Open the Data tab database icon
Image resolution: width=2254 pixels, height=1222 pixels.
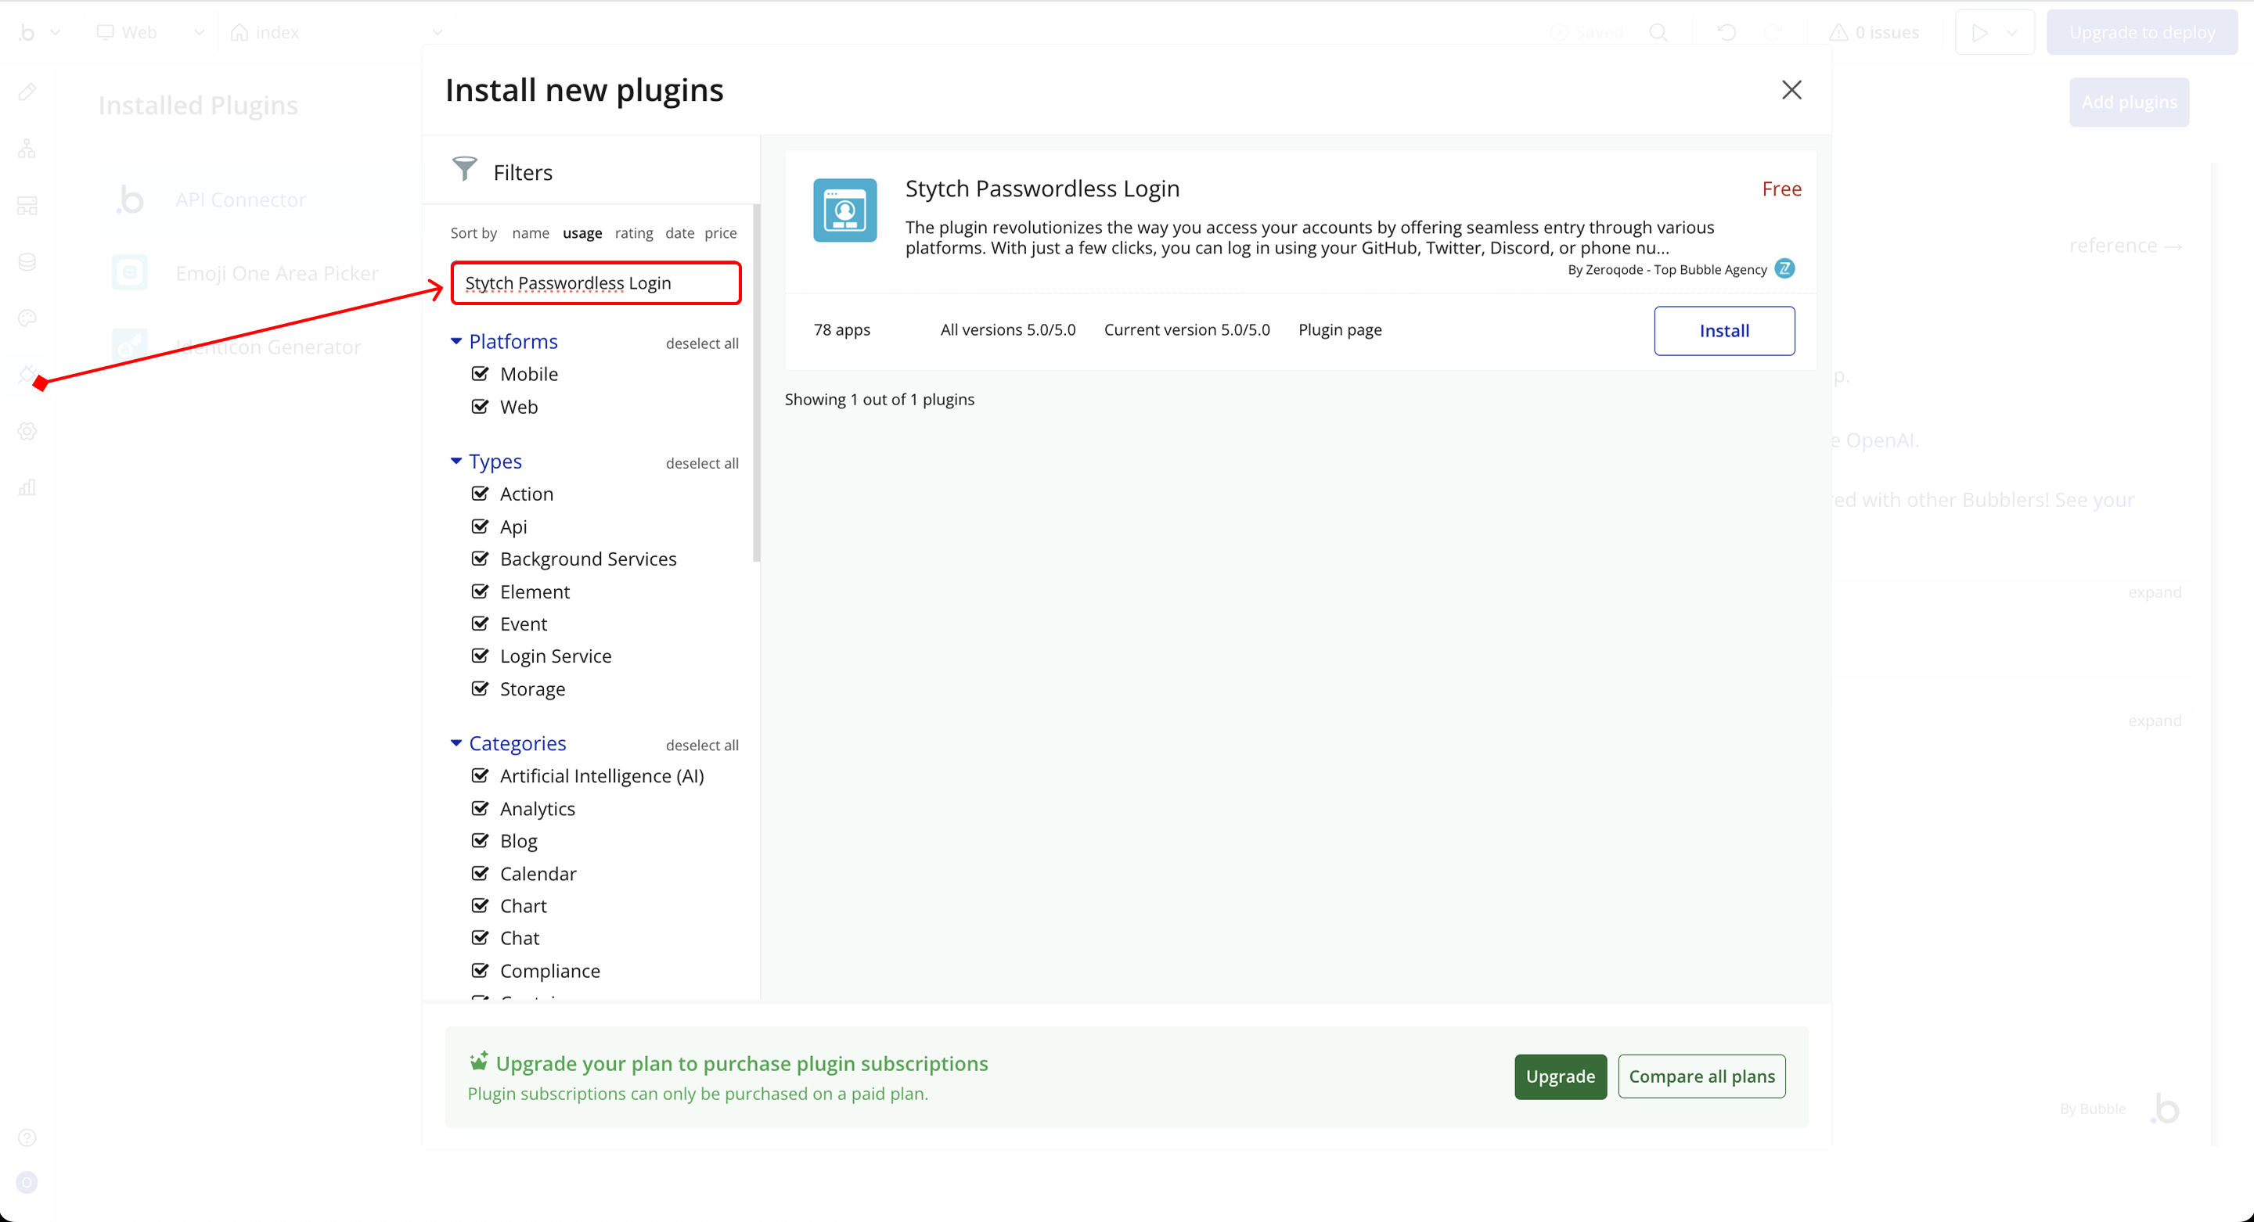[x=27, y=261]
